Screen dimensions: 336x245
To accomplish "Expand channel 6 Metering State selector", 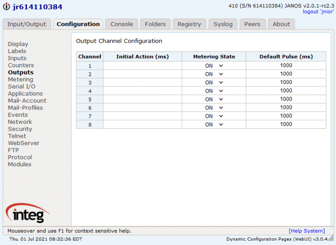I will pos(214,108).
